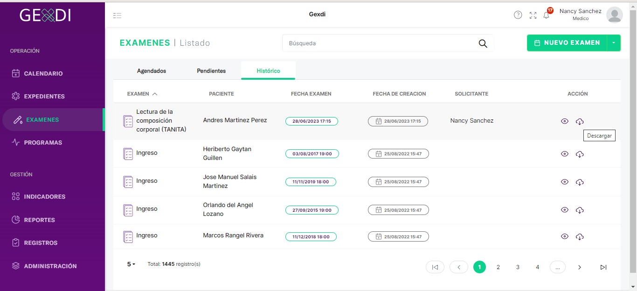Click exam icon in Marcos Rangel Rivera row
Image resolution: width=637 pixels, height=291 pixels.
click(x=128, y=236)
